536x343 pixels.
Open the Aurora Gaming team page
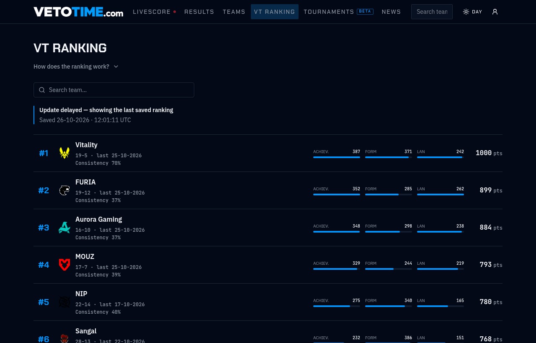pyautogui.click(x=99, y=219)
